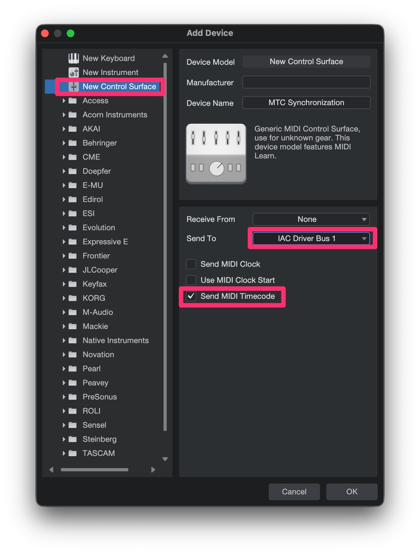Click the horizontal scrollbar under device list
Image resolution: width=420 pixels, height=554 pixels.
95,470
